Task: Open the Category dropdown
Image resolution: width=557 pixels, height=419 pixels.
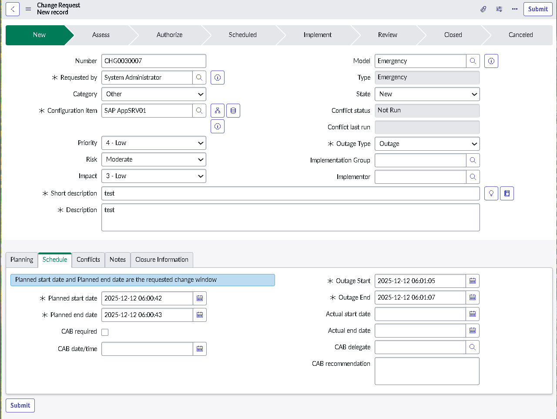Action: click(x=154, y=94)
